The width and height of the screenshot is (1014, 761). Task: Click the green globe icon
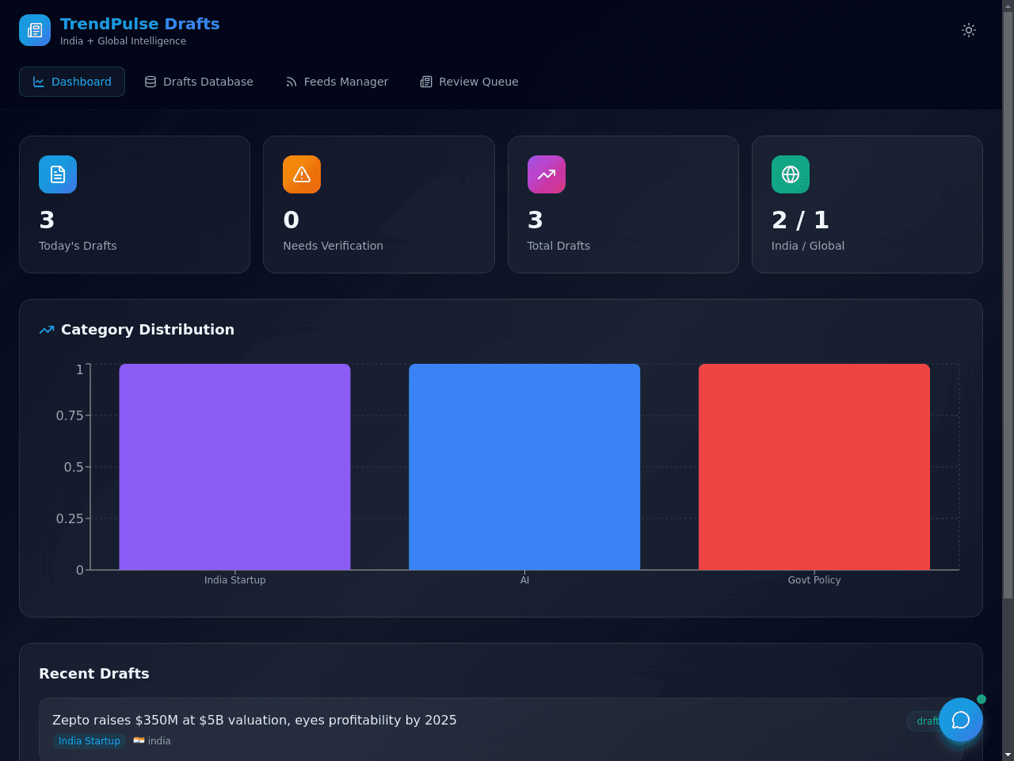[x=791, y=174]
